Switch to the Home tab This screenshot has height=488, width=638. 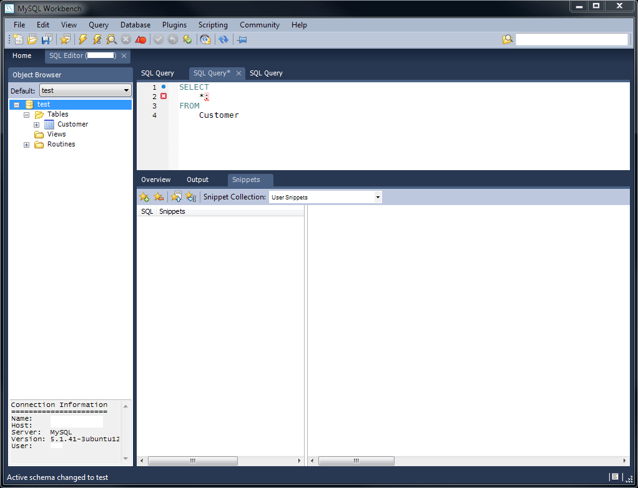(22, 55)
